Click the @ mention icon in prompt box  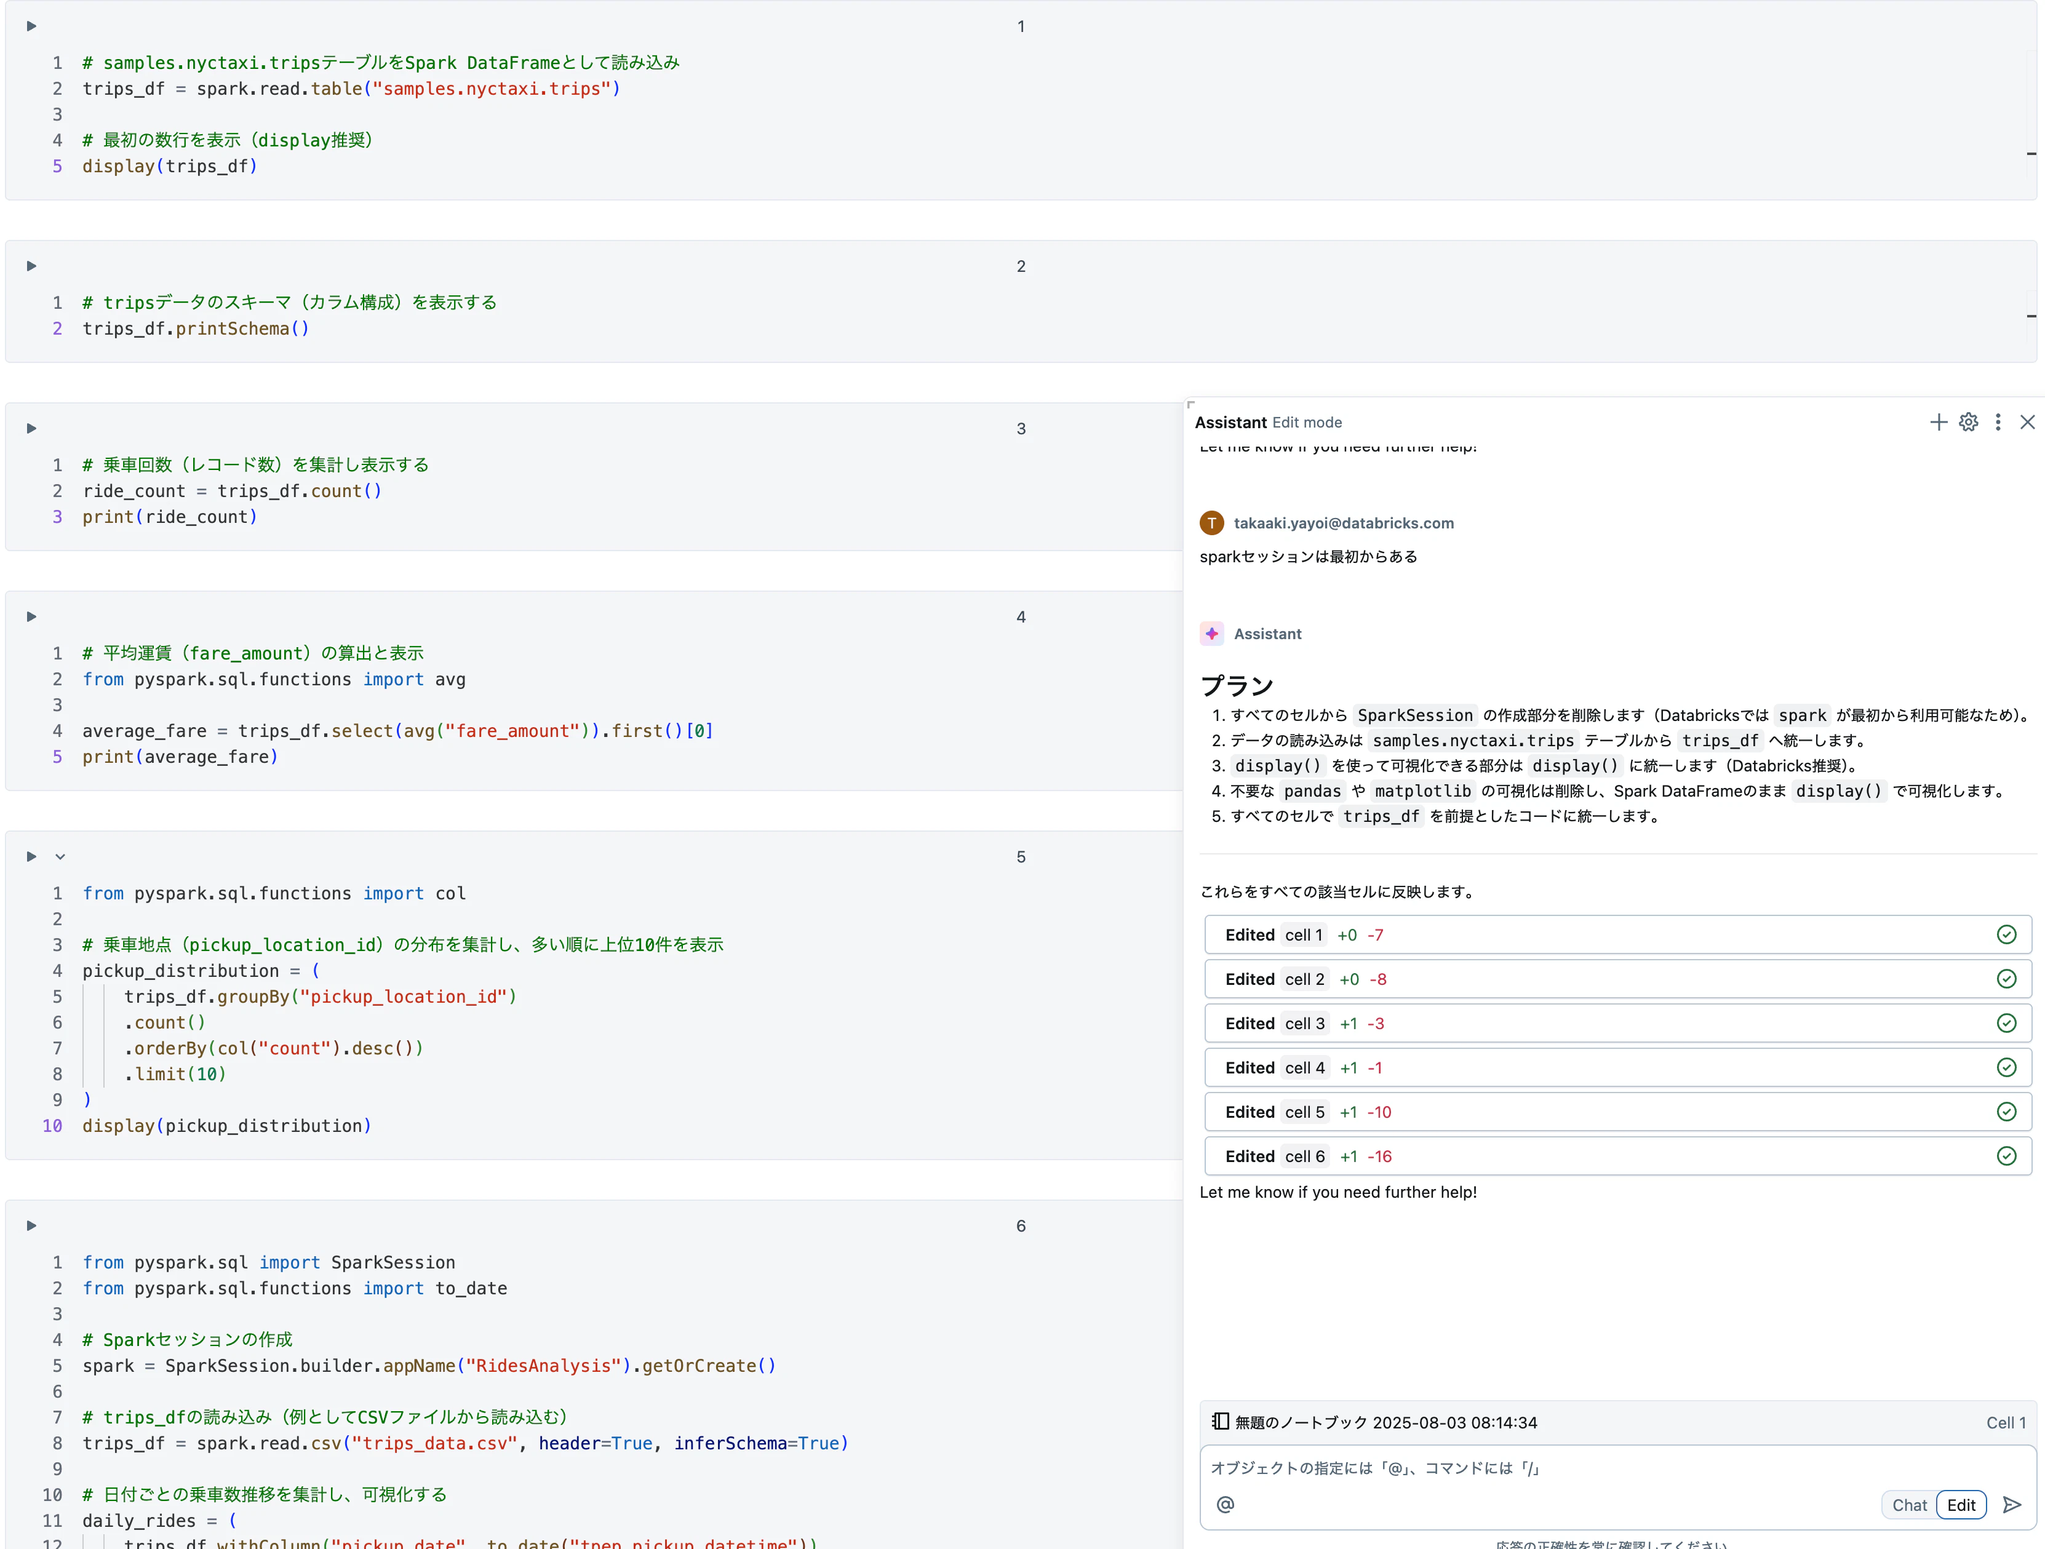[x=1225, y=1505]
